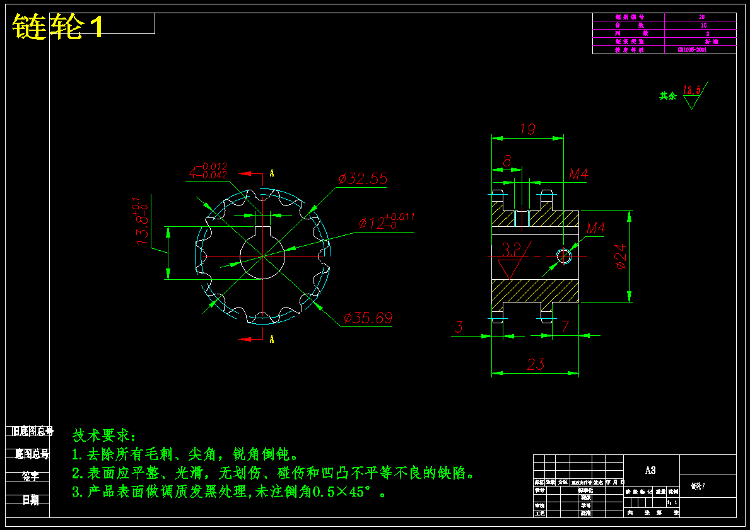Select the 审核 row label
Viewport: 750px width, 530px height.
(x=539, y=505)
